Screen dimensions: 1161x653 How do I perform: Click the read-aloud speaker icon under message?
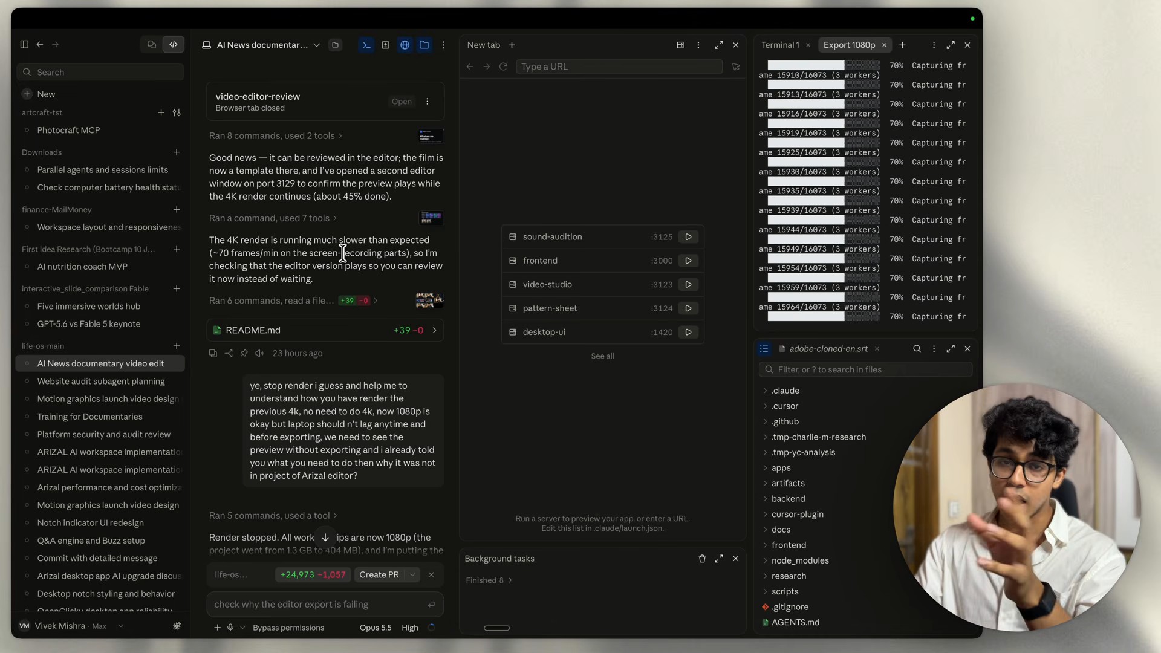259,353
